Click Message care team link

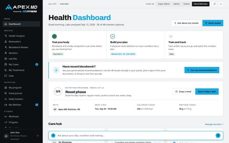point(214,124)
